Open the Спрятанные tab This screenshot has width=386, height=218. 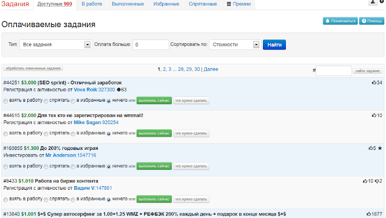coord(203,4)
